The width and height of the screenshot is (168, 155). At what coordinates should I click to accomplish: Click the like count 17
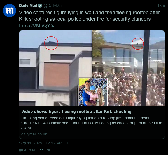tap(54, 150)
